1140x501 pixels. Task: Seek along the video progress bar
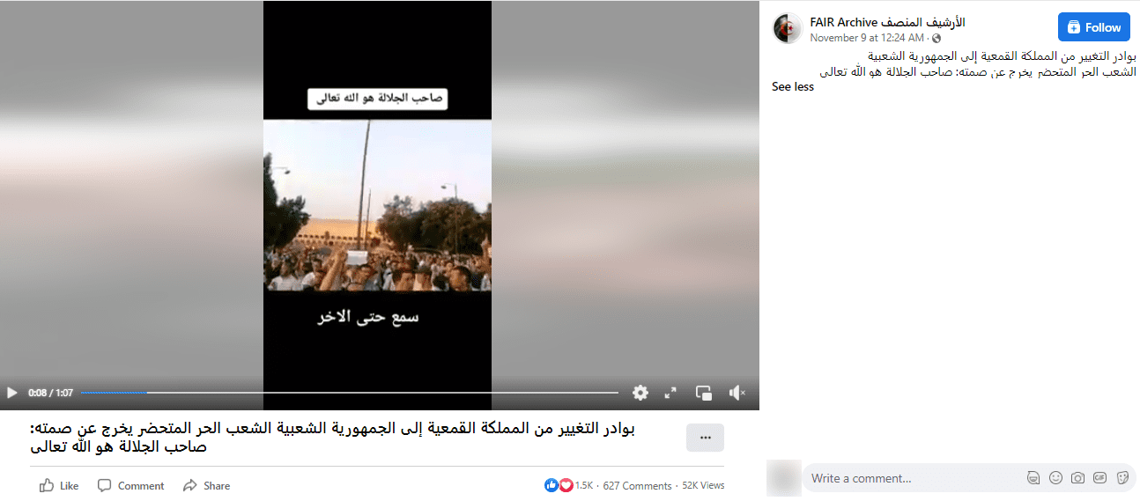coord(350,393)
